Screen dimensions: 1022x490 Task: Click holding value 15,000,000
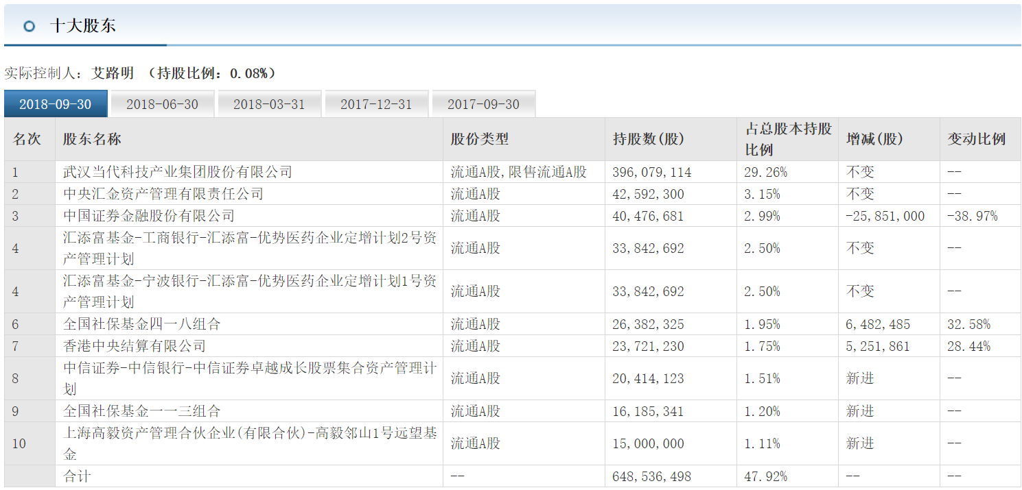click(x=649, y=443)
